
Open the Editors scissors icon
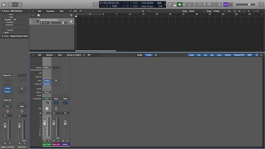(x=20, y=5)
